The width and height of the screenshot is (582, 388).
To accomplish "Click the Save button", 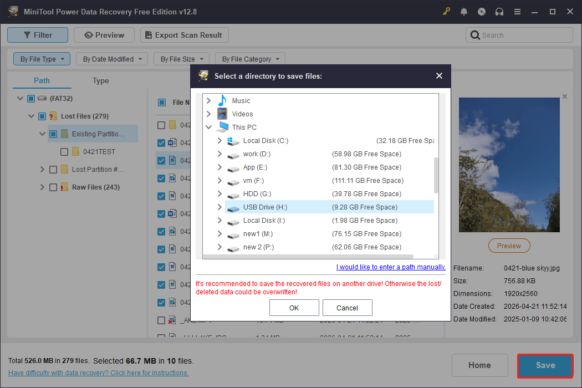I will (x=545, y=365).
